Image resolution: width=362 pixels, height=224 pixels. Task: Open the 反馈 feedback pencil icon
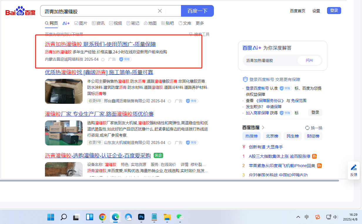(354, 168)
